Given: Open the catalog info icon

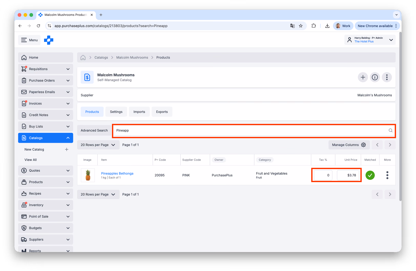Looking at the screenshot, I should (x=375, y=77).
